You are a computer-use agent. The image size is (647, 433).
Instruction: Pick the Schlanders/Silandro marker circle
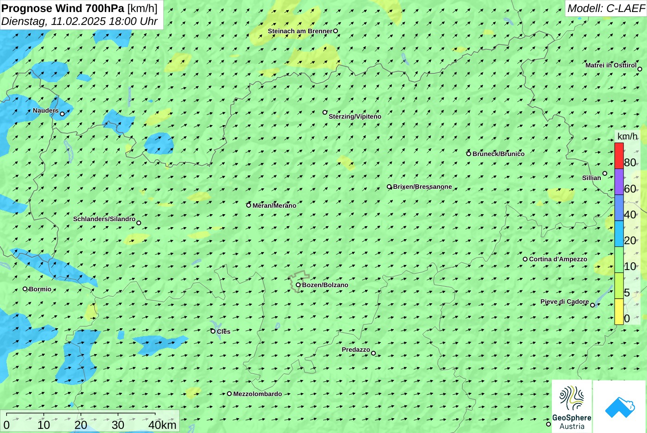pos(139,223)
